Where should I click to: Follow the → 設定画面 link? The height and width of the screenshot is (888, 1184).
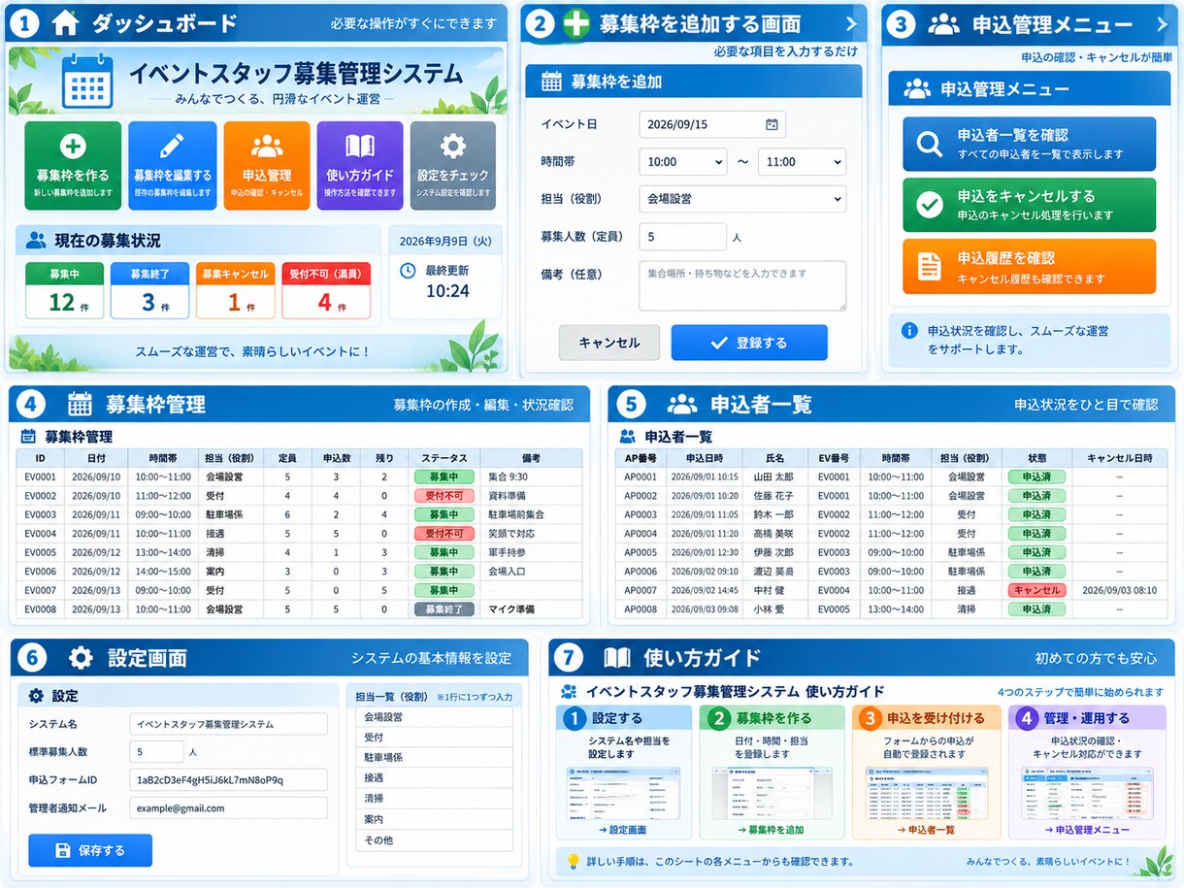[623, 830]
